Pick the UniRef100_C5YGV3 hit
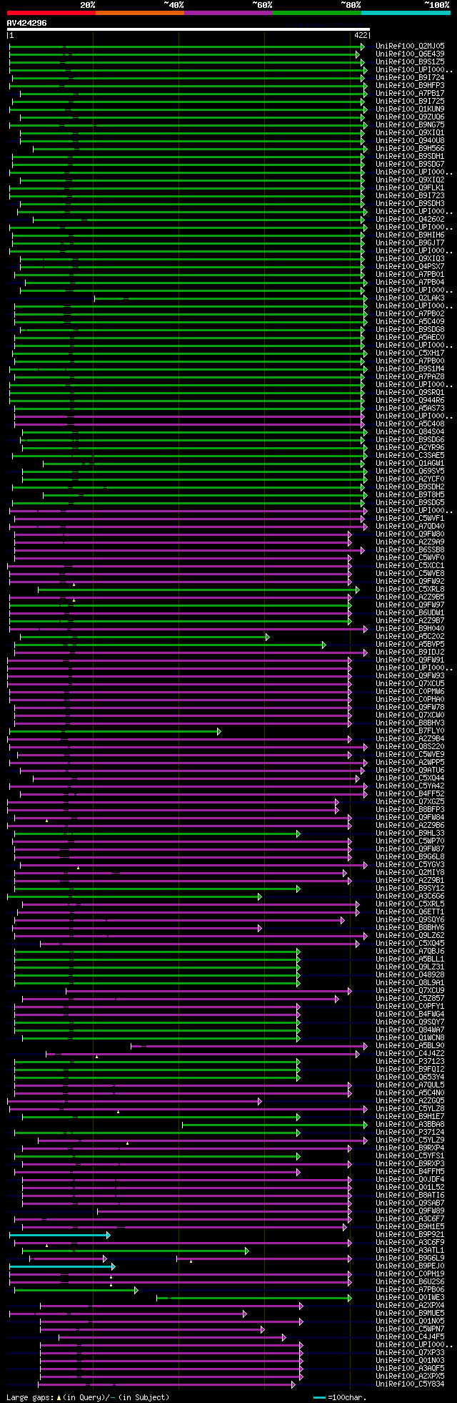 click(410, 864)
